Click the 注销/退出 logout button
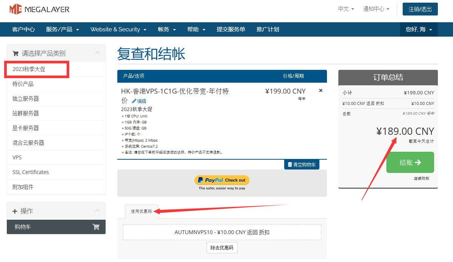This screenshot has width=453, height=262. 420,9
